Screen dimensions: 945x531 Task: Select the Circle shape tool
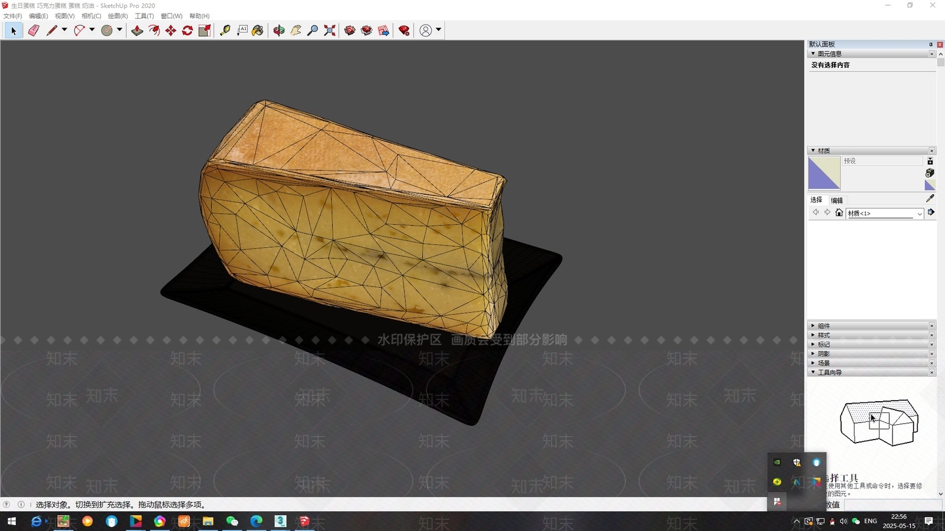107,31
